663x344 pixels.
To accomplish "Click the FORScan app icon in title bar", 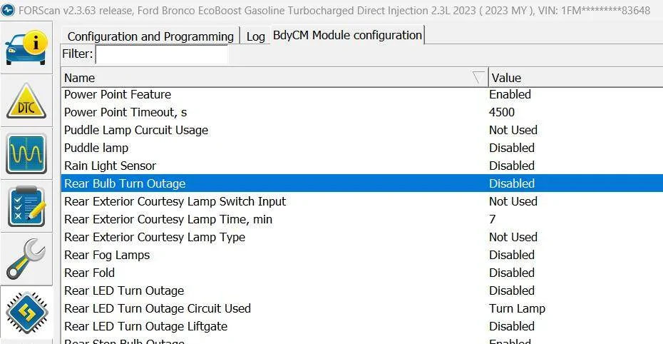I will tap(8, 10).
